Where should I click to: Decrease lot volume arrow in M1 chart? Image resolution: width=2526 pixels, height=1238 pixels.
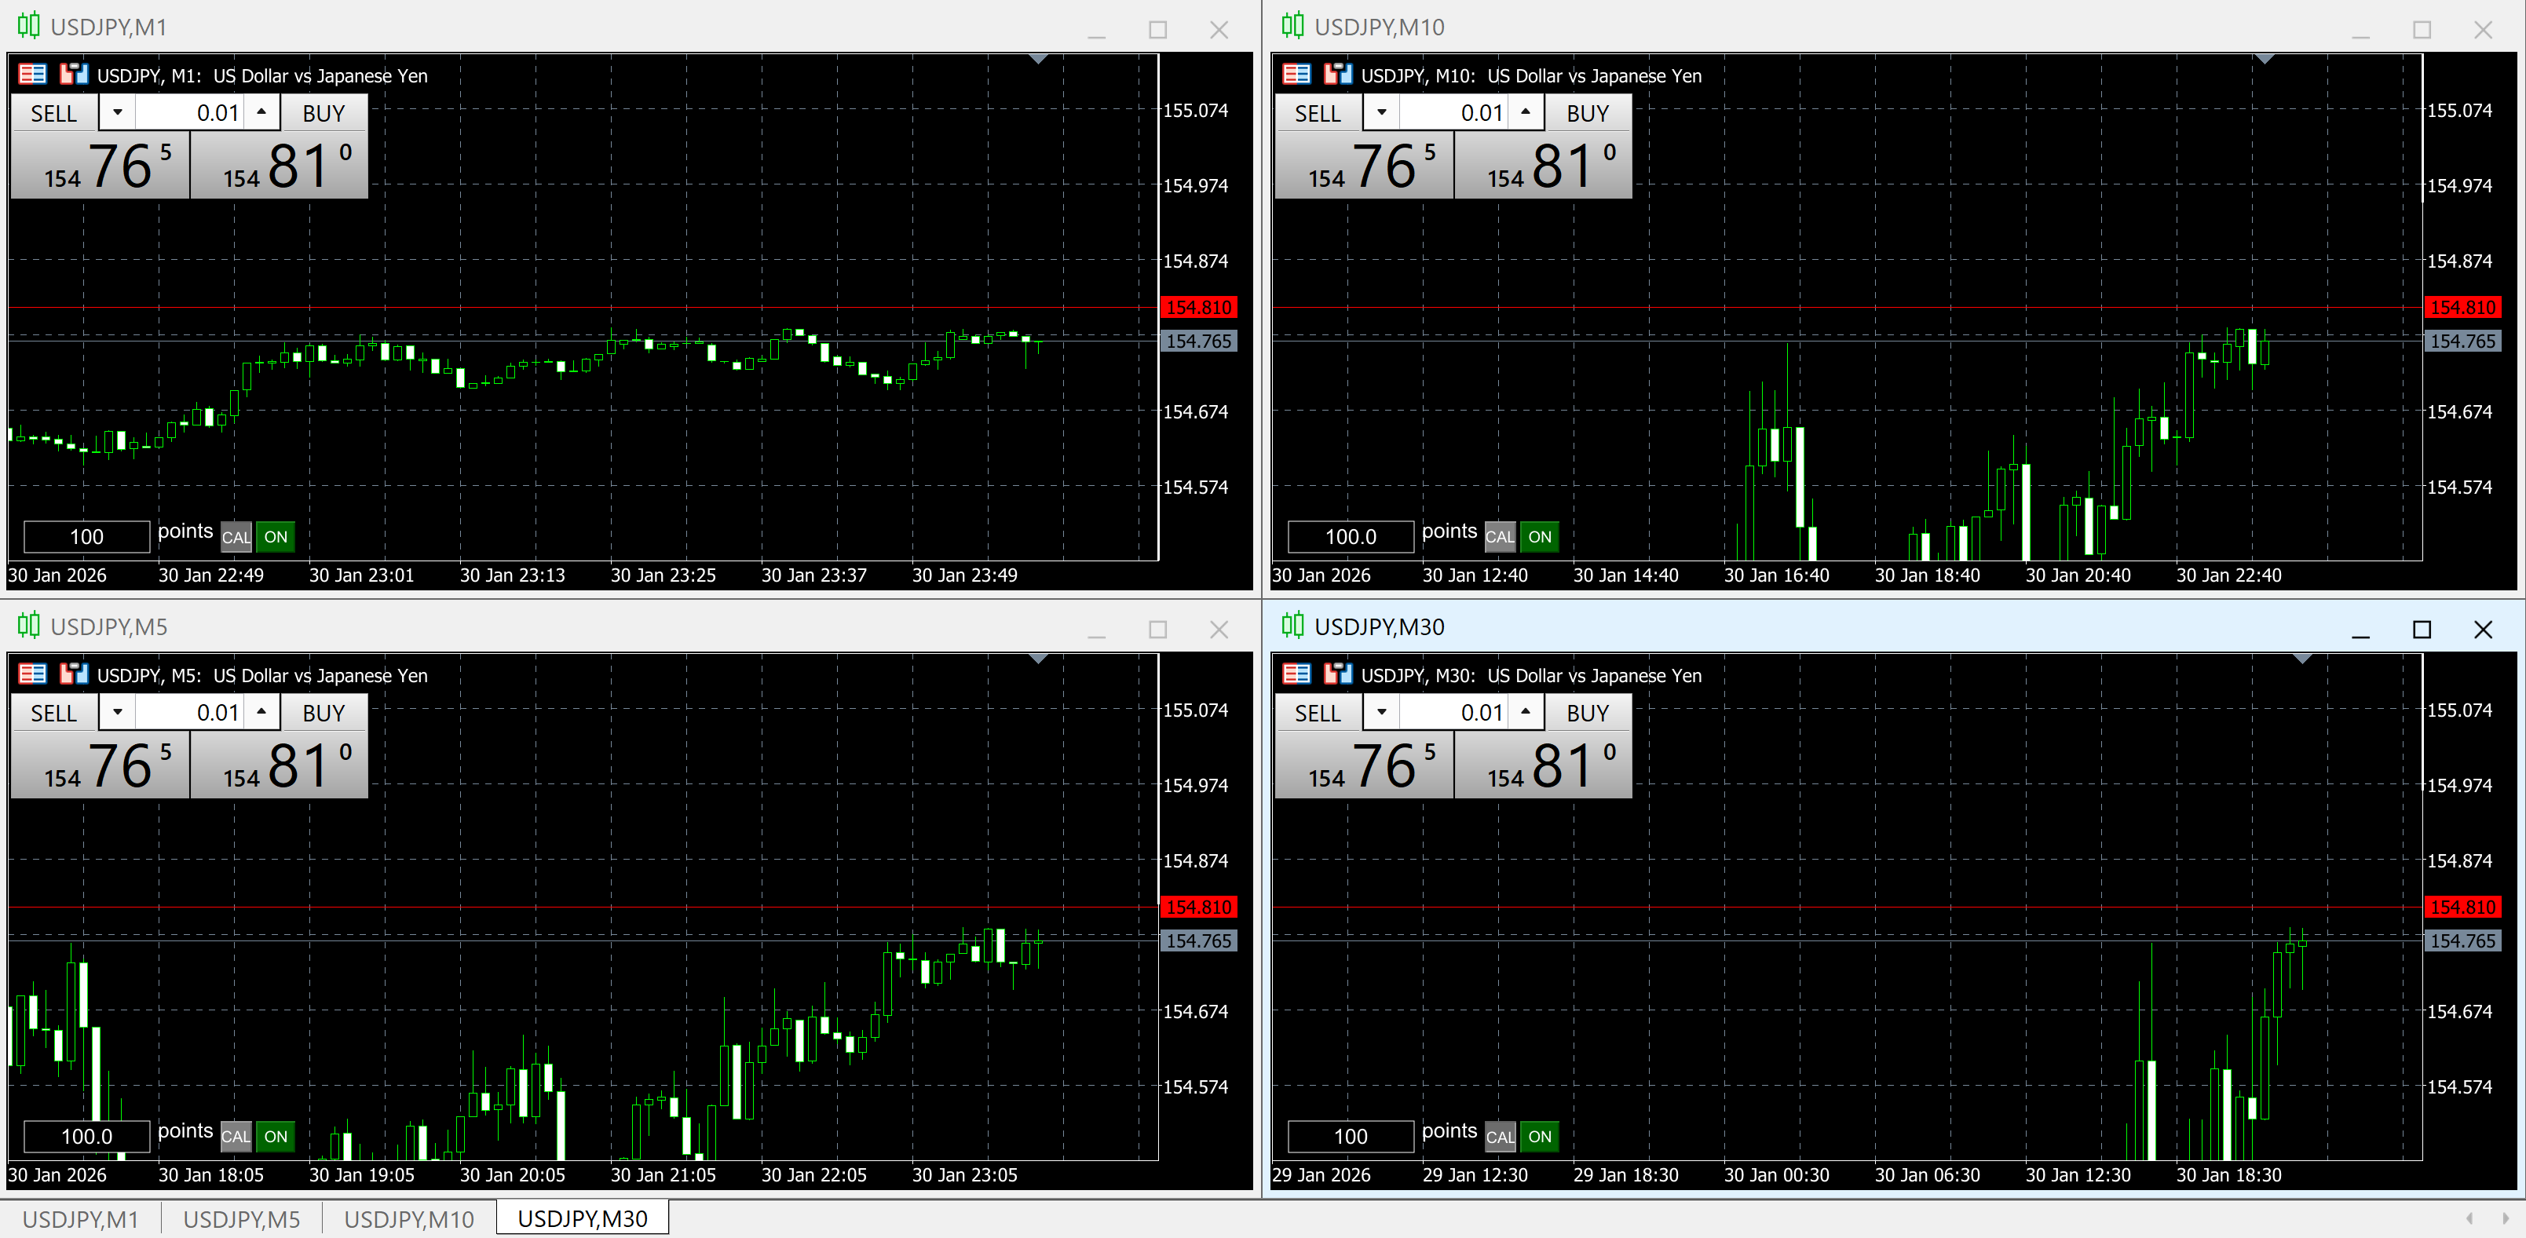point(118,113)
